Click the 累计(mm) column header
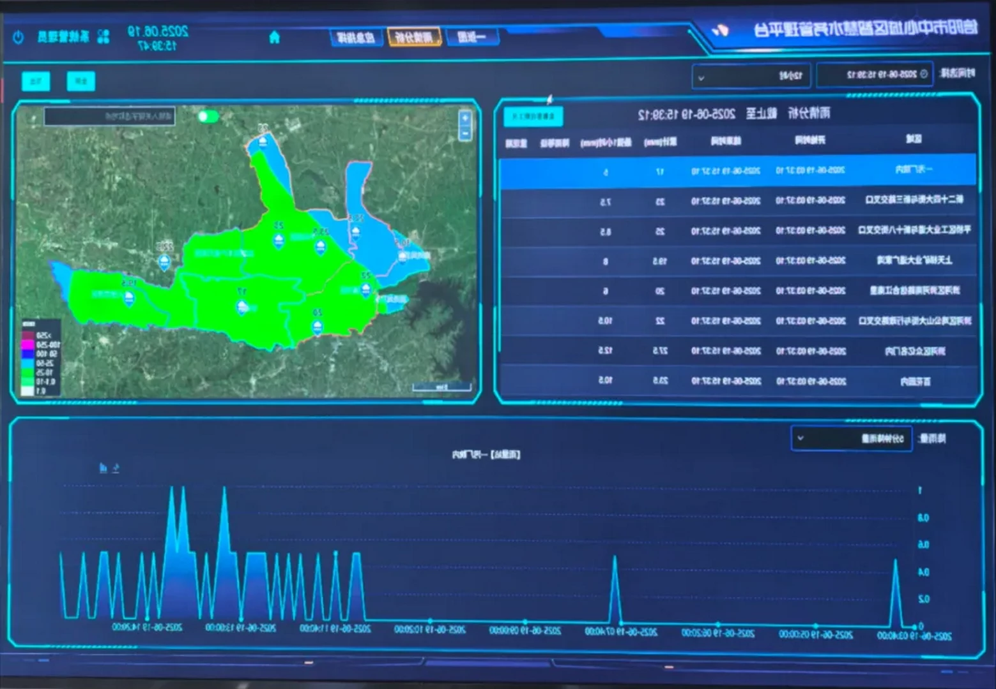This screenshot has height=689, width=996. coord(660,142)
